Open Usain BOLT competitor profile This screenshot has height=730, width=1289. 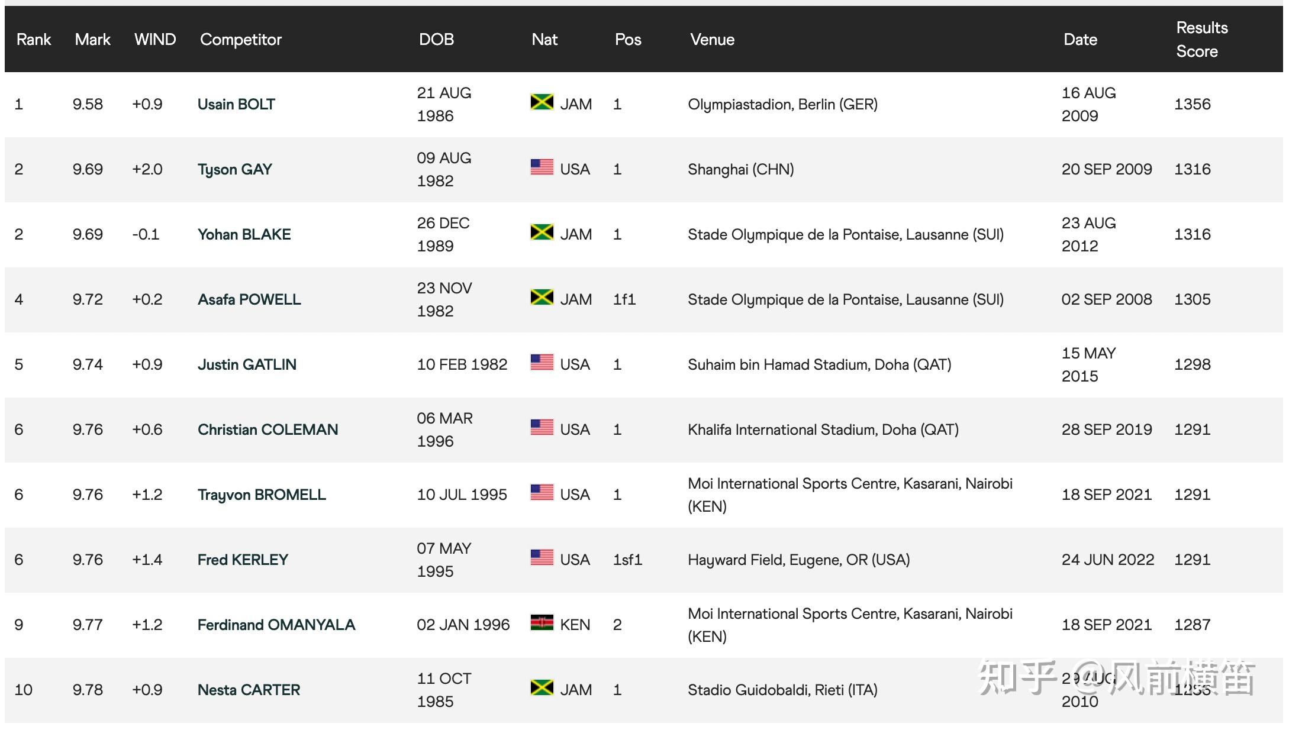[x=236, y=105]
